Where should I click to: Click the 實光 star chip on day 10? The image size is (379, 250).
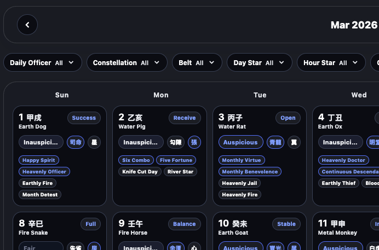[x=275, y=246]
